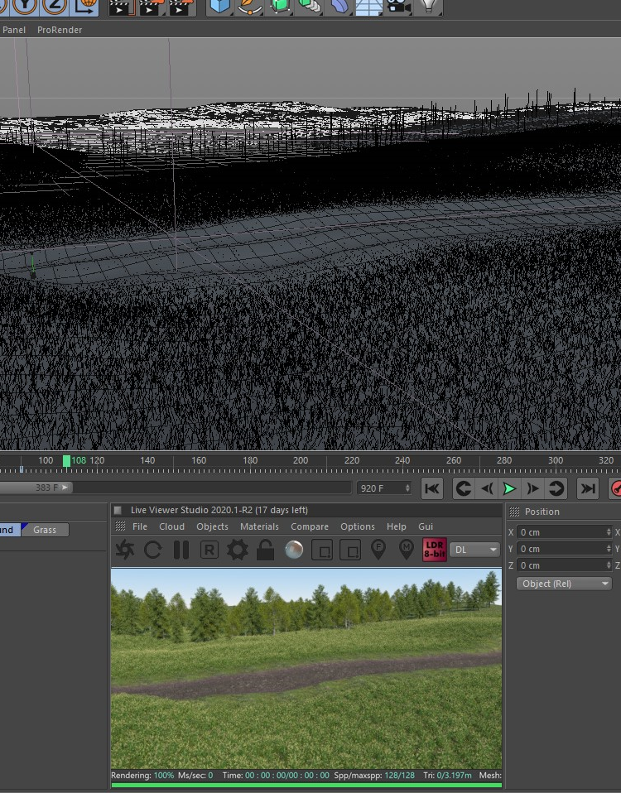
Task: Toggle the LDR 8-bit button
Action: click(x=435, y=550)
